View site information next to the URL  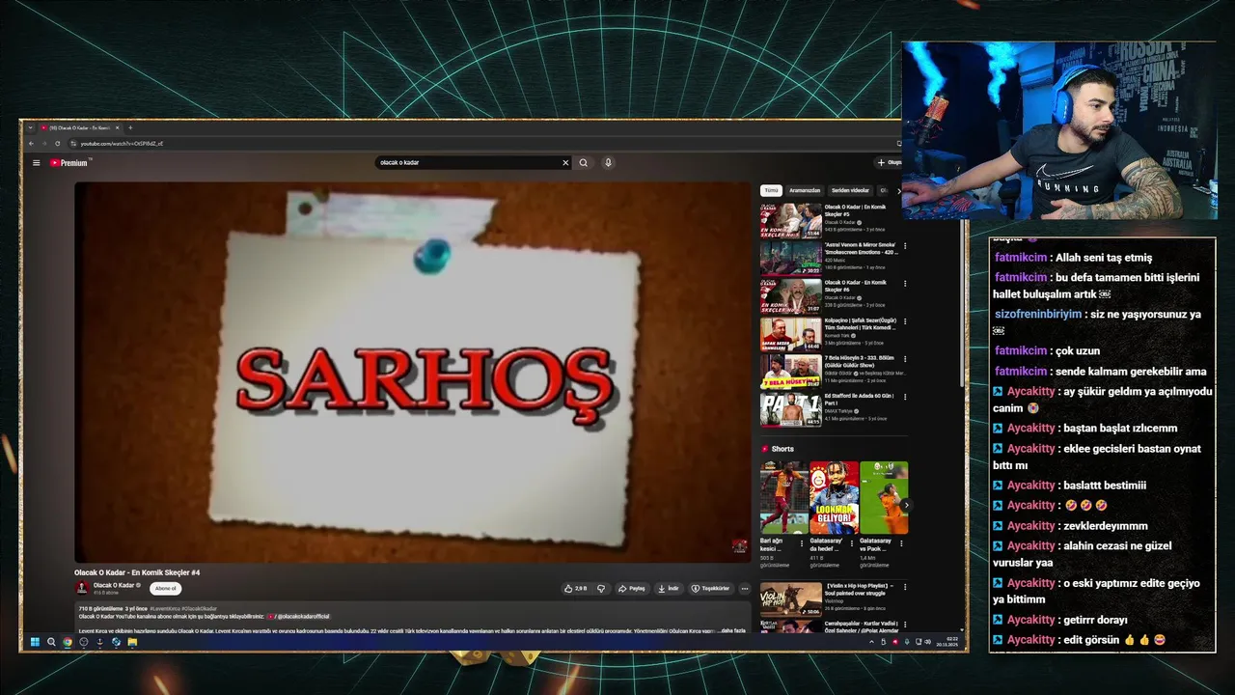coord(73,143)
